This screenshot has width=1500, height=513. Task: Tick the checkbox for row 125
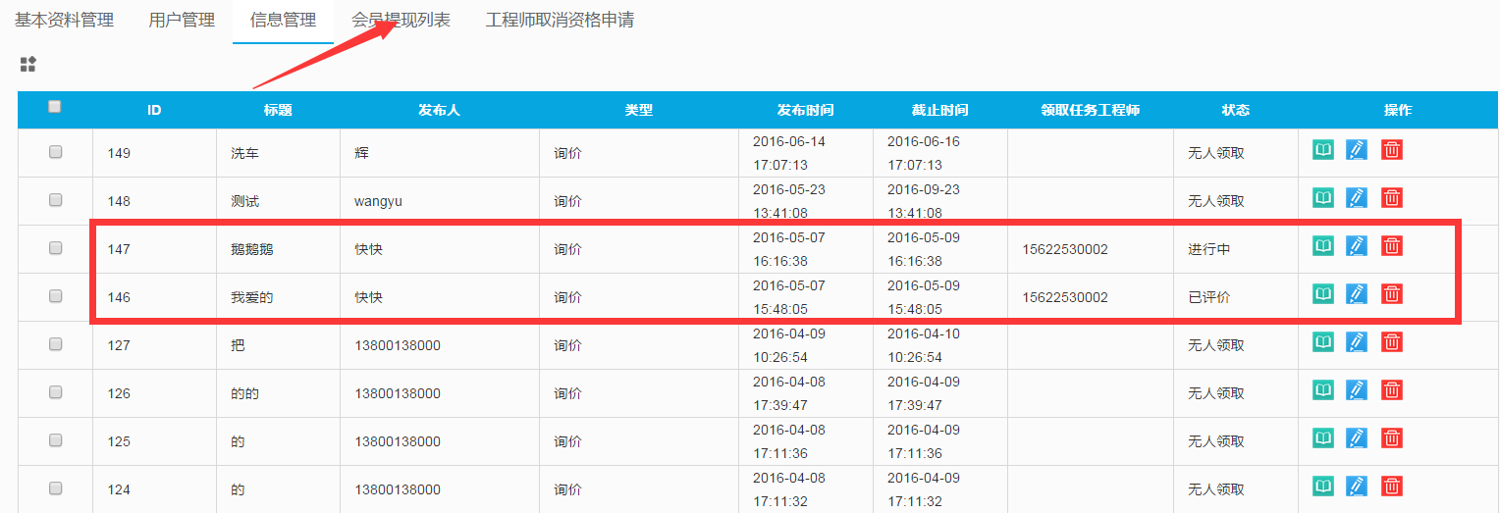tap(56, 440)
